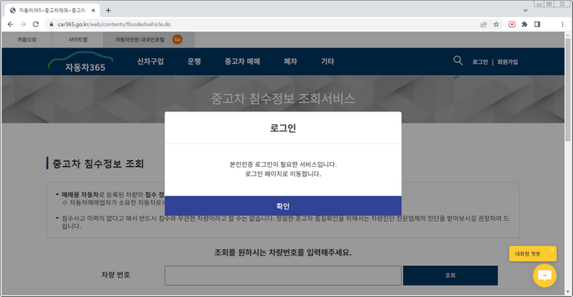This screenshot has width=573, height=297.
Task: Click the 회원가입 link in header
Action: point(508,62)
